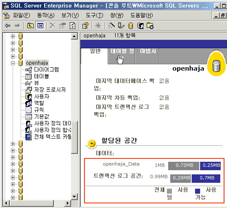
Task: Run a wizard with magic wand icon
Action: click(111, 26)
